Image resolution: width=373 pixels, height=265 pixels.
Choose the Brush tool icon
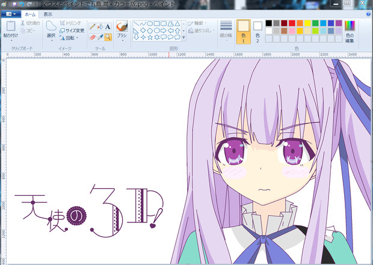point(122,26)
